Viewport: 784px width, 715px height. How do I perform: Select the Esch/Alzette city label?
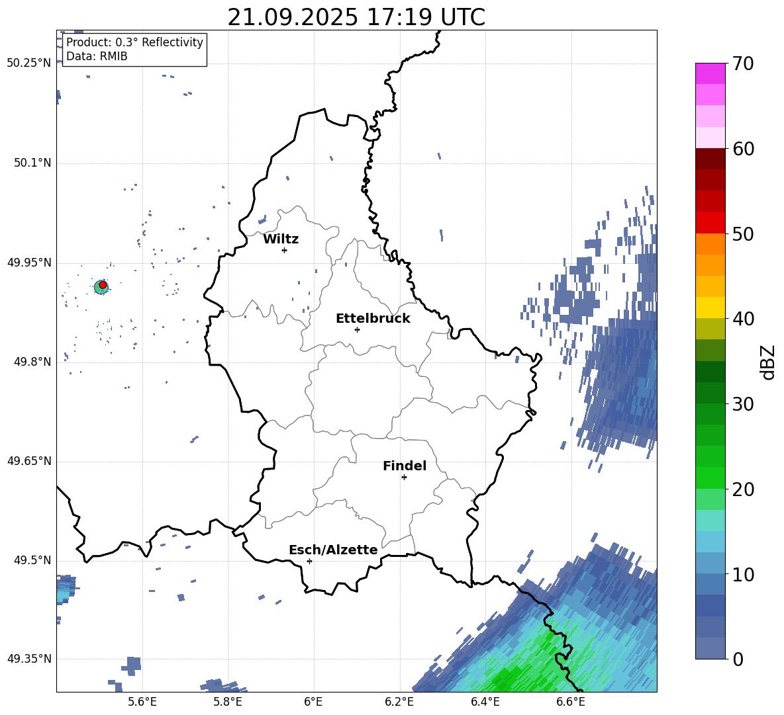coord(333,550)
